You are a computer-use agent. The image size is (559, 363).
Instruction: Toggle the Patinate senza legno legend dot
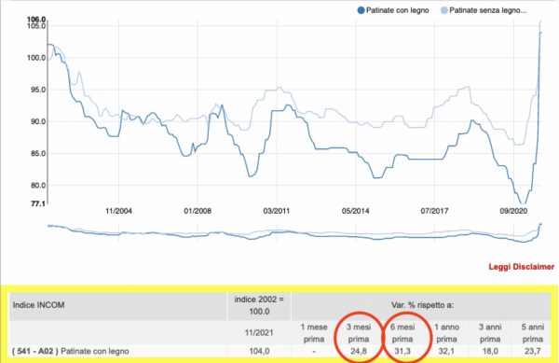pyautogui.click(x=443, y=10)
